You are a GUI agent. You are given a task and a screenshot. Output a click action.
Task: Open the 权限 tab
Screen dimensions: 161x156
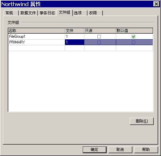tap(95, 13)
